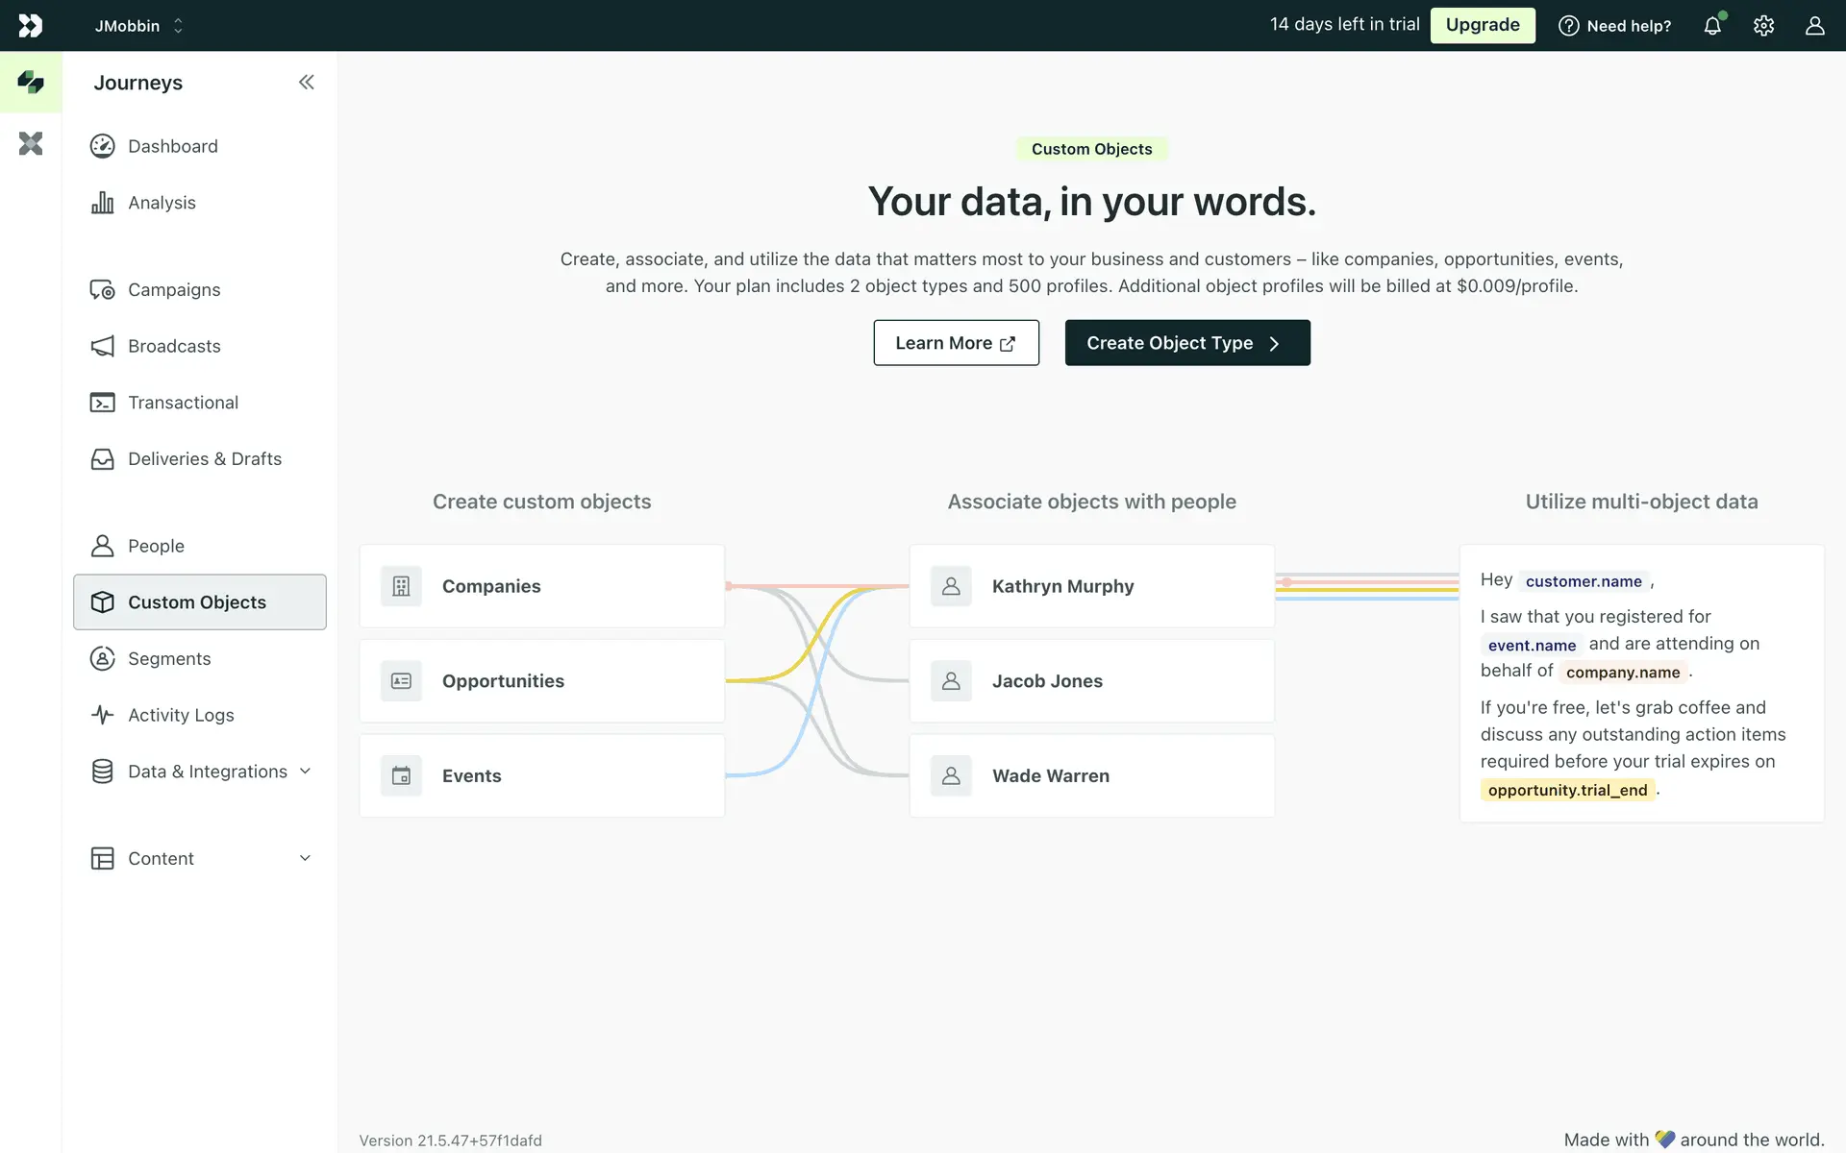The height and width of the screenshot is (1153, 1846).
Task: Open the Learn More link
Action: coord(956,343)
